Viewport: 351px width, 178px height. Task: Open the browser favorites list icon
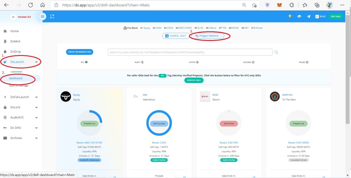click(x=305, y=5)
